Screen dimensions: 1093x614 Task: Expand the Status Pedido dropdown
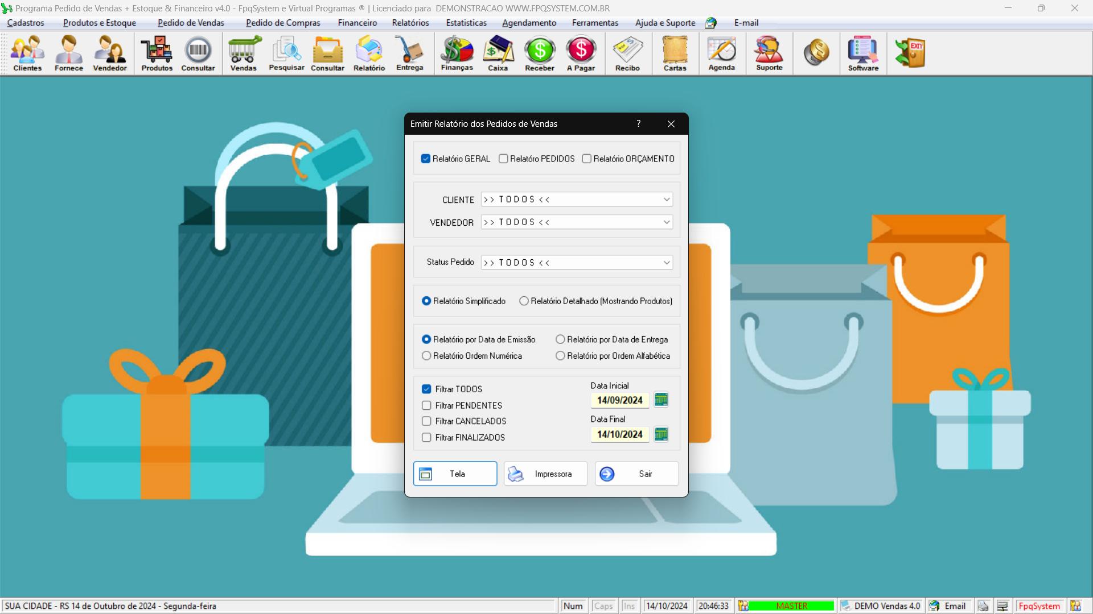(x=664, y=263)
